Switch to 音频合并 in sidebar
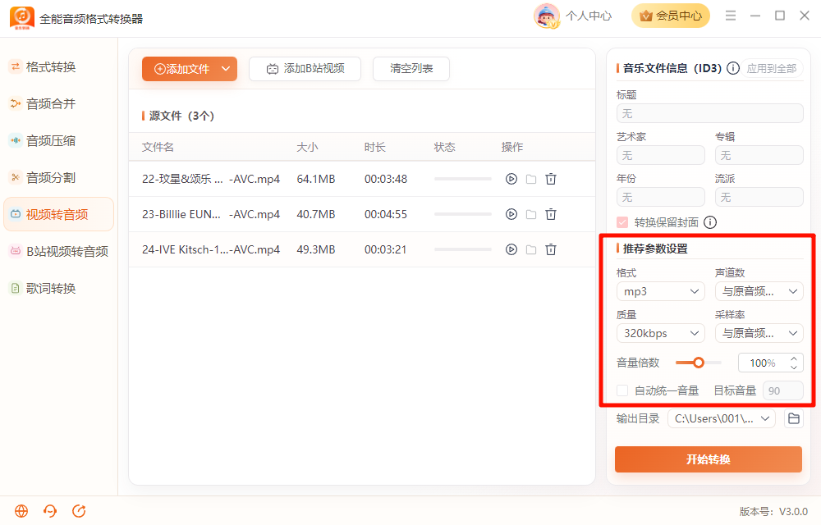Screen dimensions: 821x525 pos(58,103)
